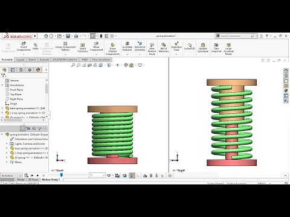
Task: Open the DisplayManager color-ball tab
Action: point(38,70)
